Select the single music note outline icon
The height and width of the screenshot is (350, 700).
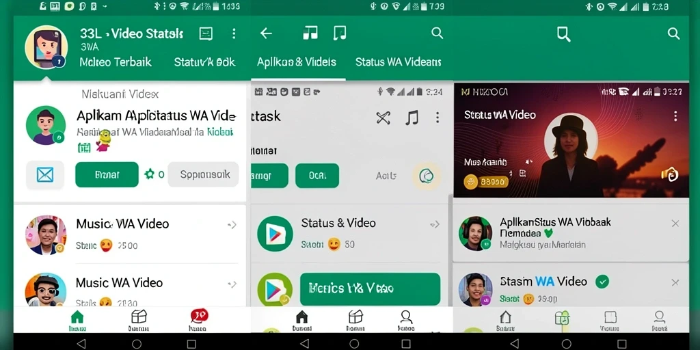[x=340, y=33]
